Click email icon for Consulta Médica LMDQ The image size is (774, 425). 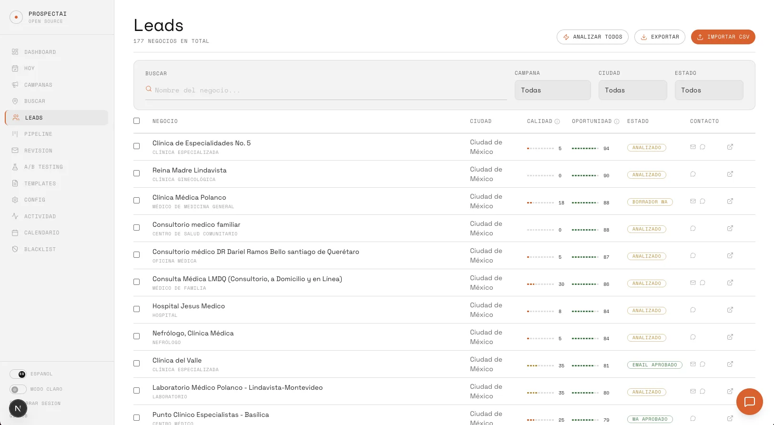tap(693, 283)
